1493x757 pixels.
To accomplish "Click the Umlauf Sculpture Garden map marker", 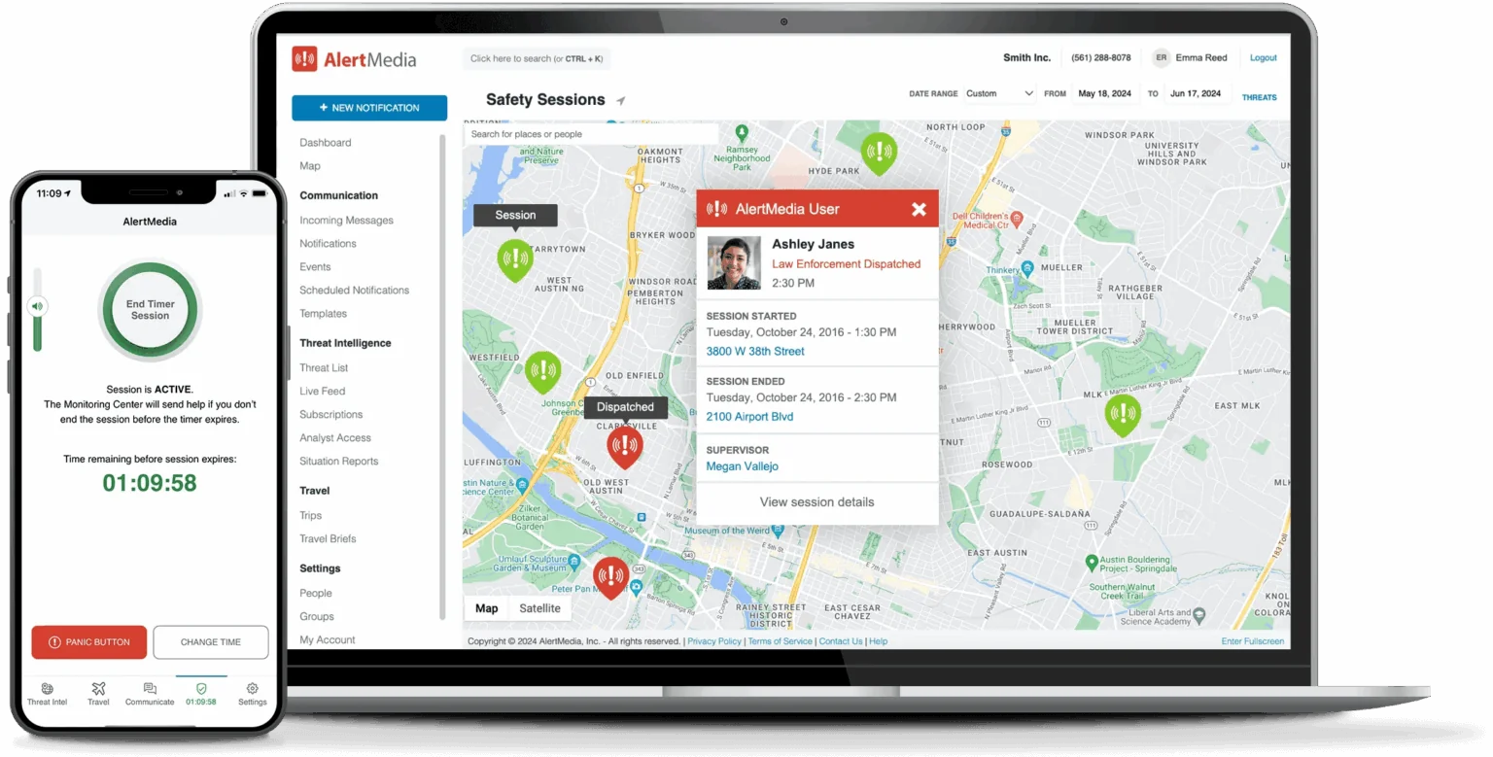I will pos(576,563).
